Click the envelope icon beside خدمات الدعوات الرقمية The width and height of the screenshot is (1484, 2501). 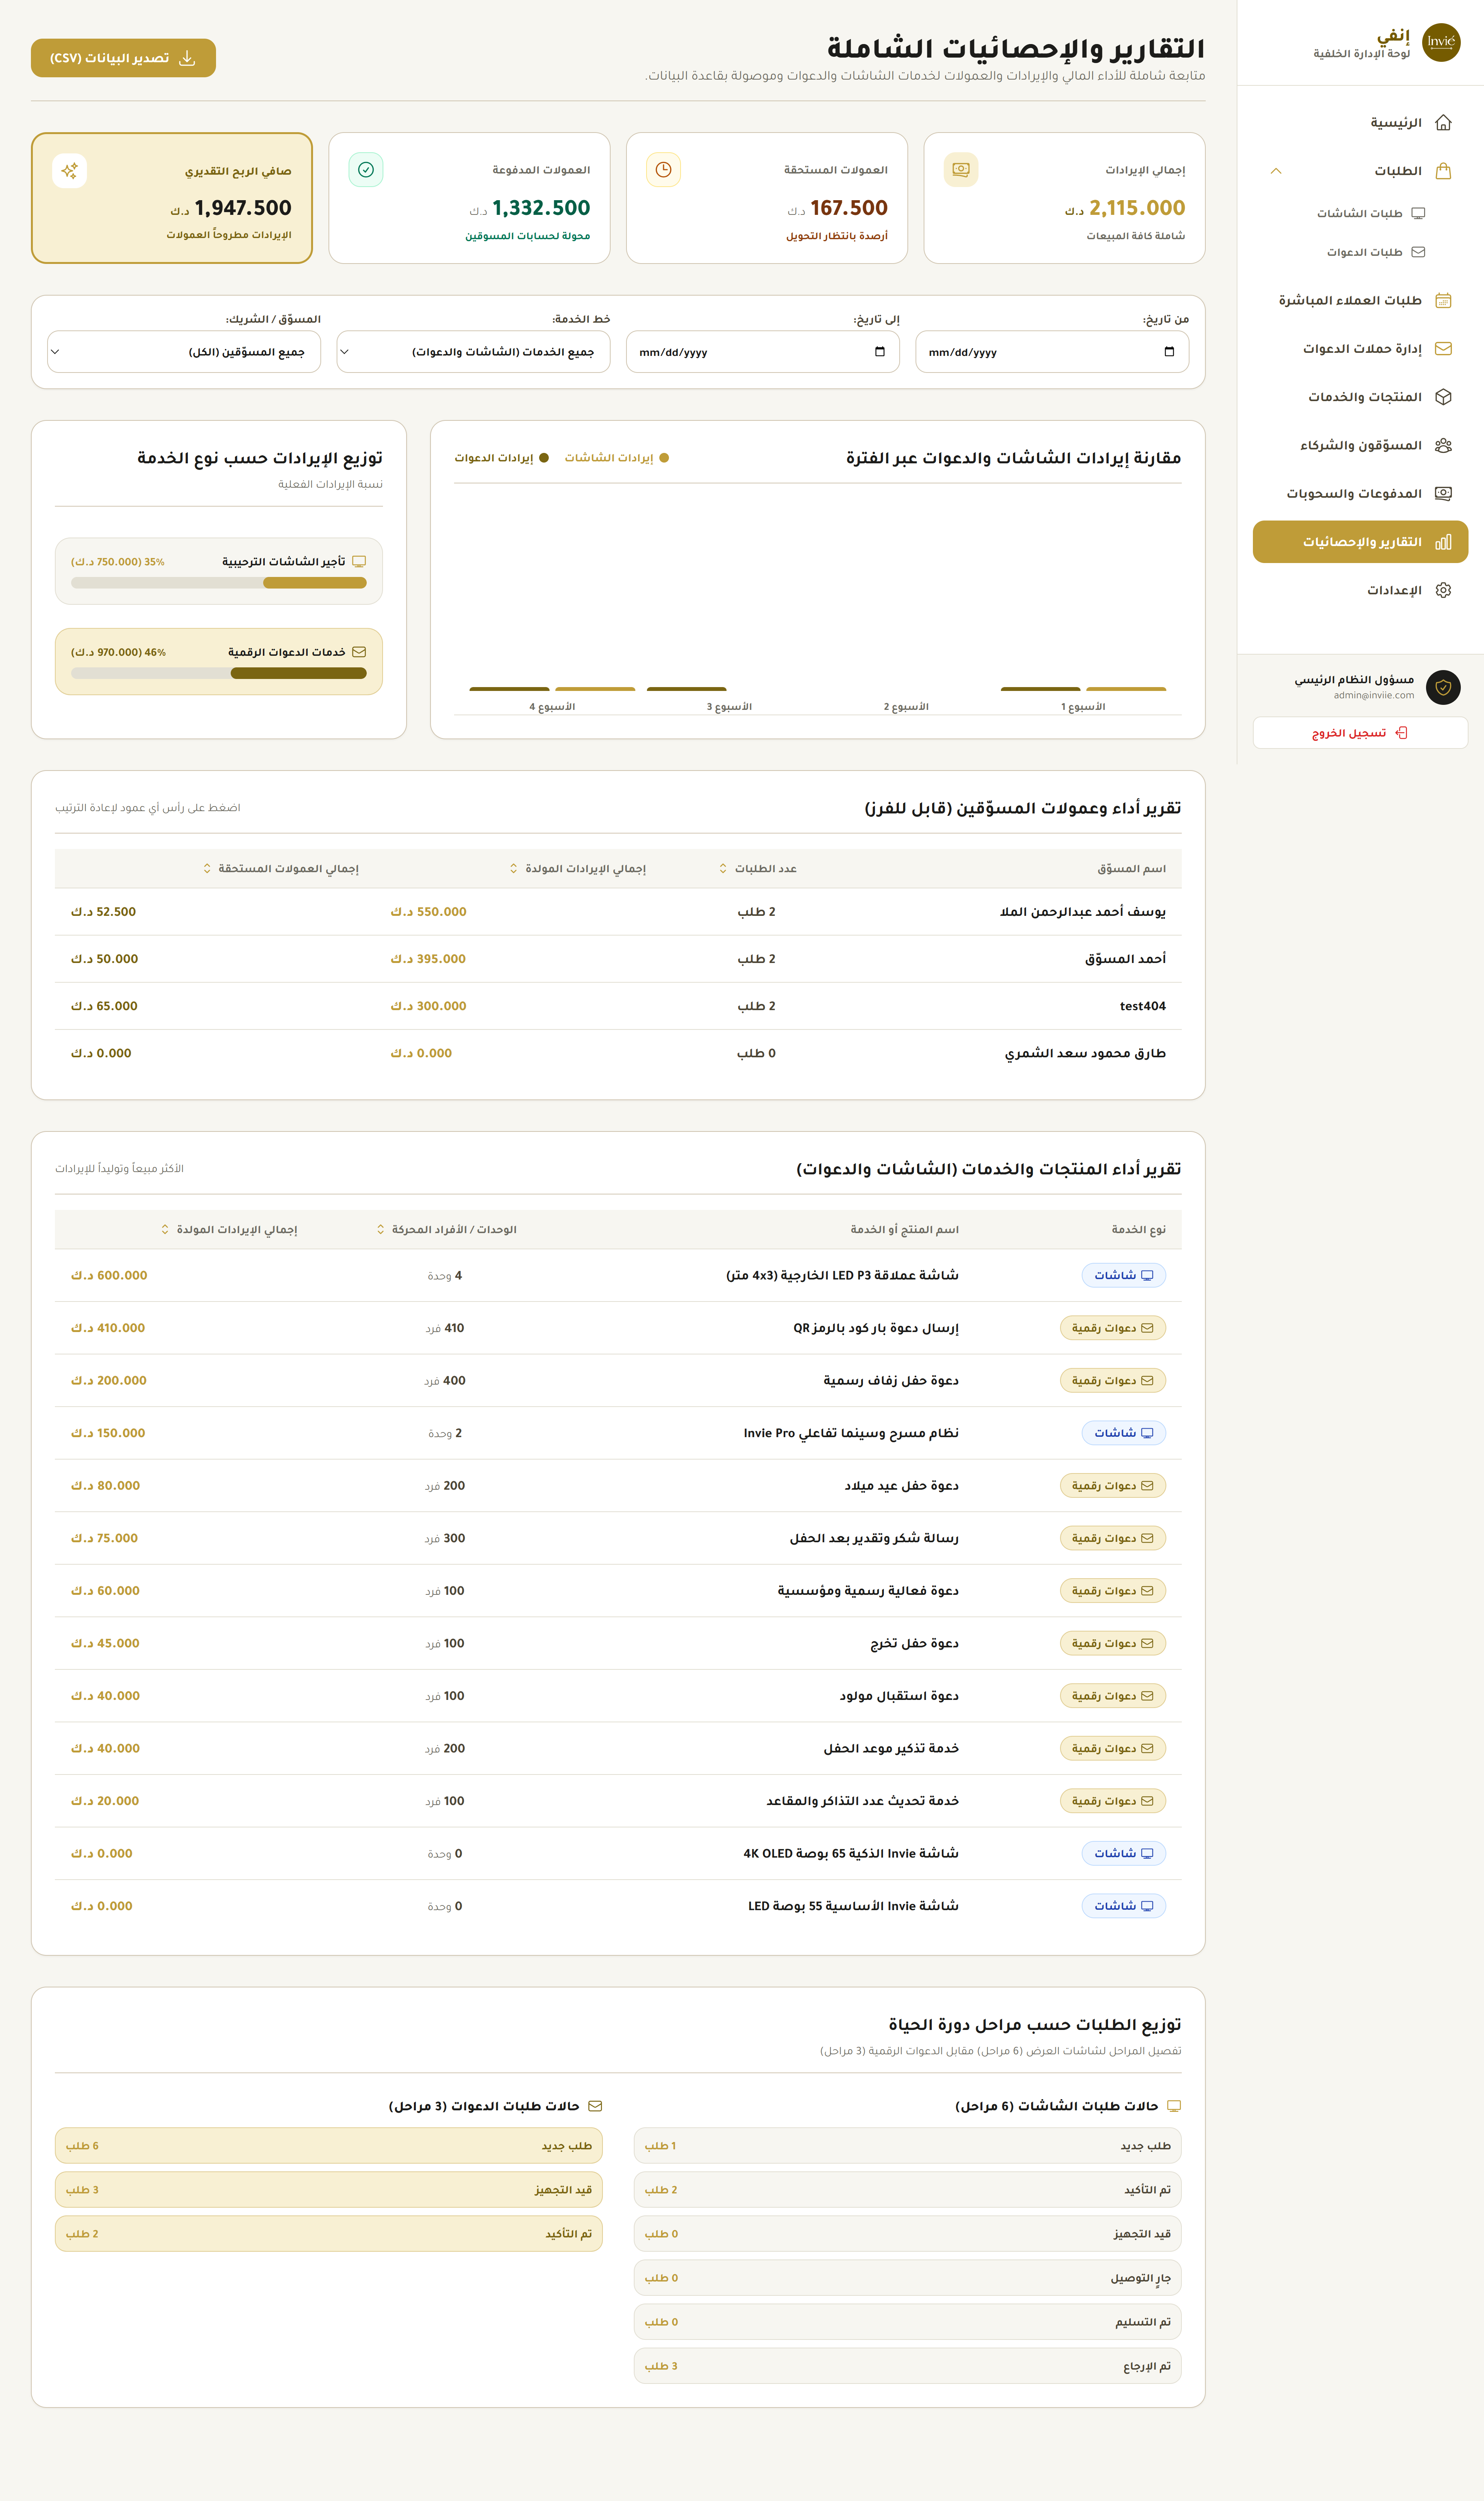click(359, 652)
